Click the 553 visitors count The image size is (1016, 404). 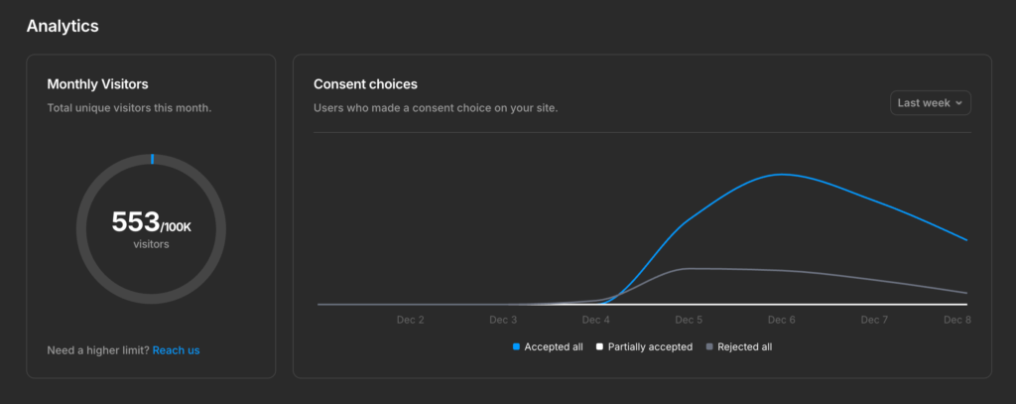pyautogui.click(x=136, y=221)
